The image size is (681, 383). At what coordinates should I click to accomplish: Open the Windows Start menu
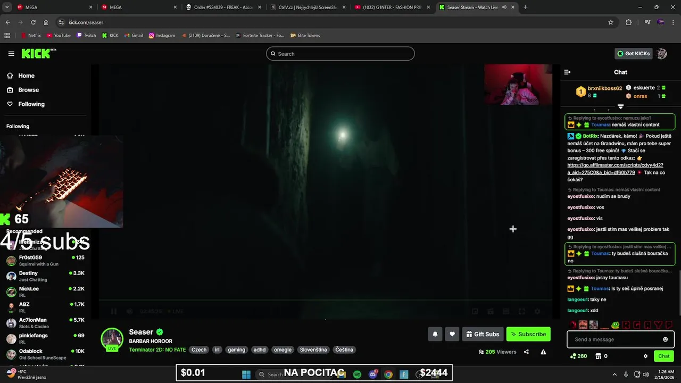tap(246, 374)
